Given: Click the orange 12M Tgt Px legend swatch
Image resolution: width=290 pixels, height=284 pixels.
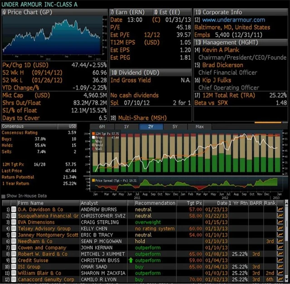Looking at the screenshot, I should pyautogui.click(x=95, y=134).
